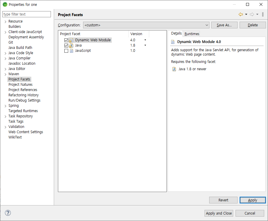Click the Version column header
268x221 pixels.
coord(139,34)
